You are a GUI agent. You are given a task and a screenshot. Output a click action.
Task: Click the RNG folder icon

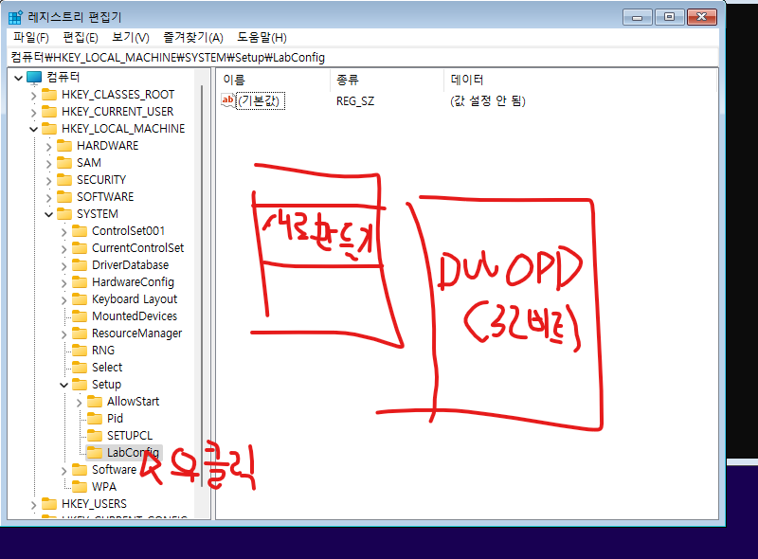80,350
